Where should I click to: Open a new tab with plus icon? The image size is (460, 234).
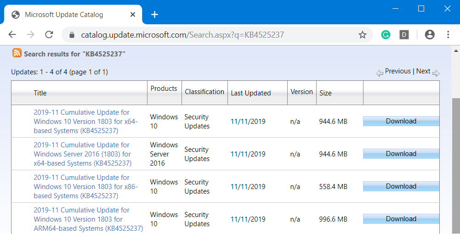point(154,14)
